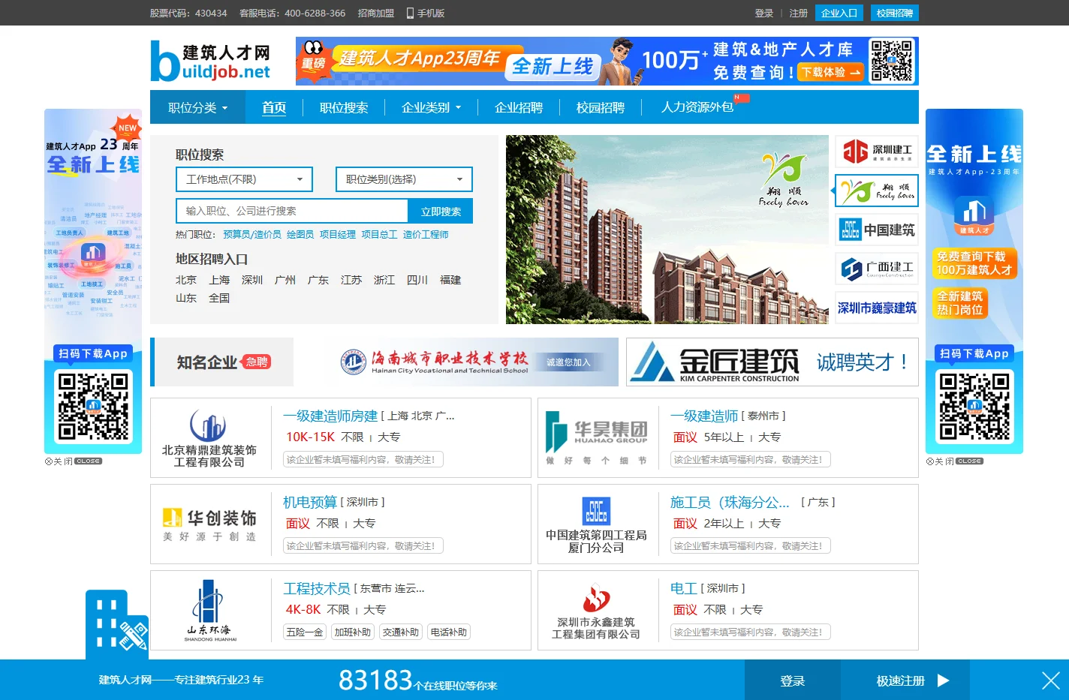Screen dimensions: 1069x700
Task: Click 注册 in the top bar
Action: click(799, 13)
